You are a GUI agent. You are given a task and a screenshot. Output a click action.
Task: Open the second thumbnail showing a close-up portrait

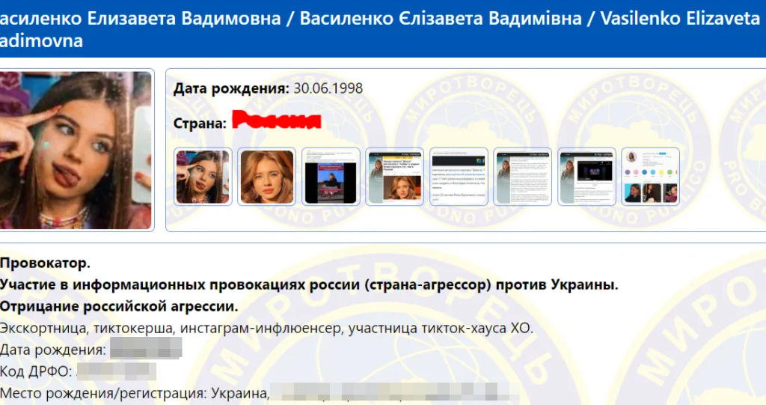[266, 177]
